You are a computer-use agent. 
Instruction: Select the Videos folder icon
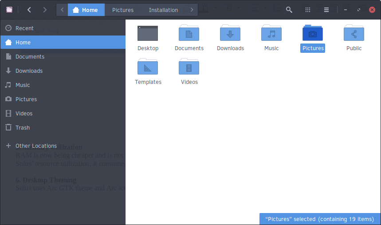click(x=189, y=67)
